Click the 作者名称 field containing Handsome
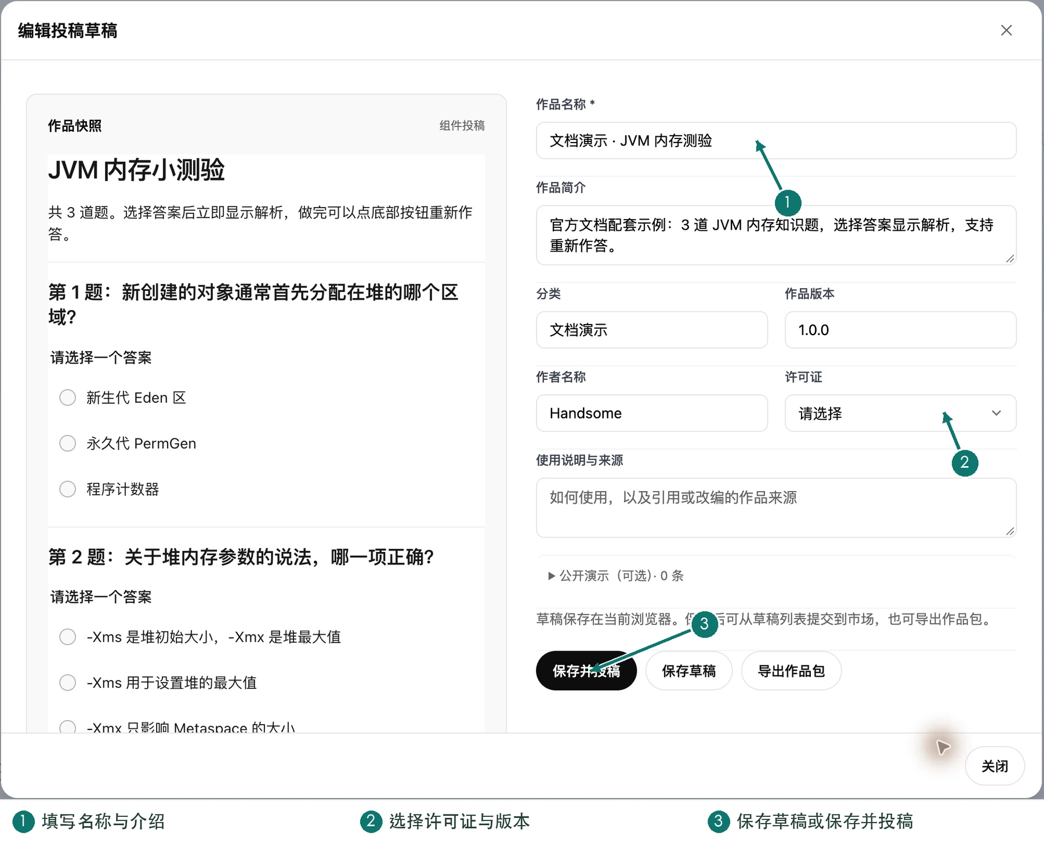 [652, 413]
